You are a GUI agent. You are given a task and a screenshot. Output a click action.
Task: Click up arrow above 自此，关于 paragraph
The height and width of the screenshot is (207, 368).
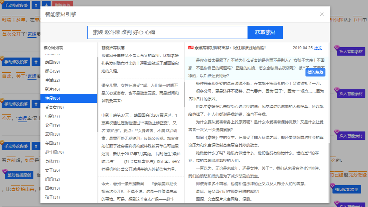(x=36, y=62)
